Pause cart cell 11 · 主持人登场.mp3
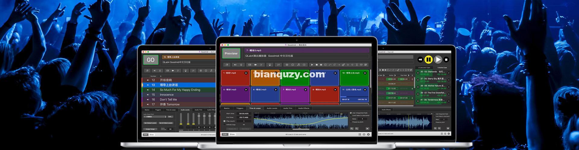The width and height of the screenshot is (579, 150). click(365, 89)
